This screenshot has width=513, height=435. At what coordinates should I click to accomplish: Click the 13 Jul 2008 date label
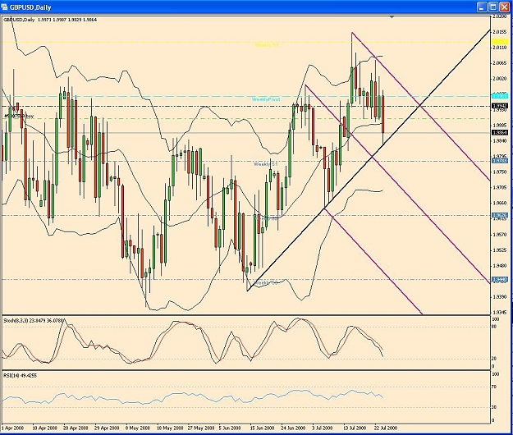355,428
